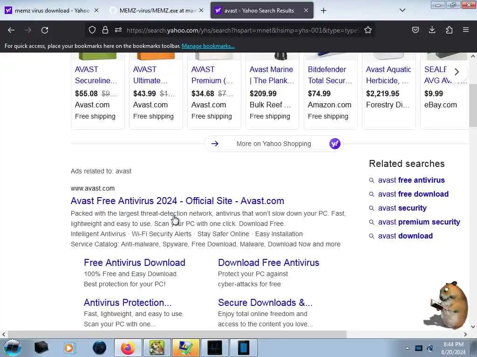Search related: avast premium security
Screen dimensions: 477x357
click(419, 222)
